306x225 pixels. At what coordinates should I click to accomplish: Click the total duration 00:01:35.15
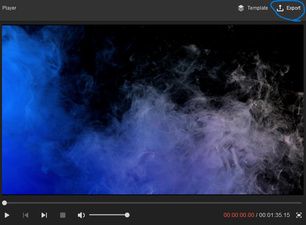point(275,215)
